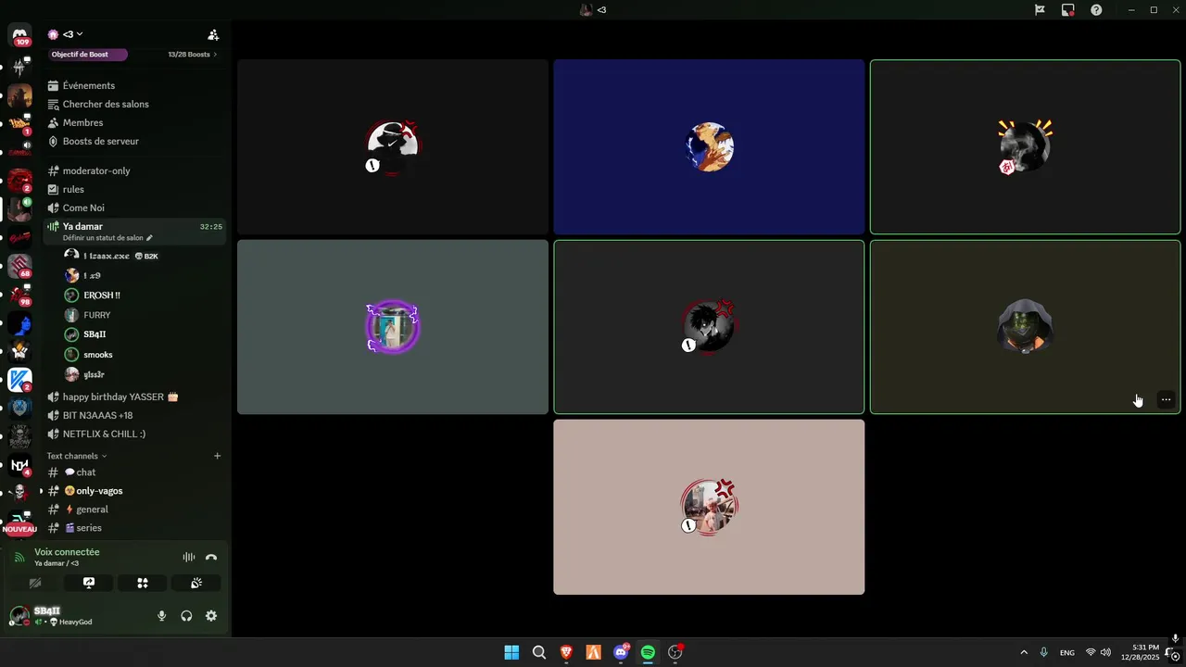Start screen sharing from the voice panel
This screenshot has width=1186, height=667.
89,583
